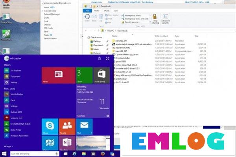Switch to the View ribbon tab

pyautogui.click(x=116, y=11)
